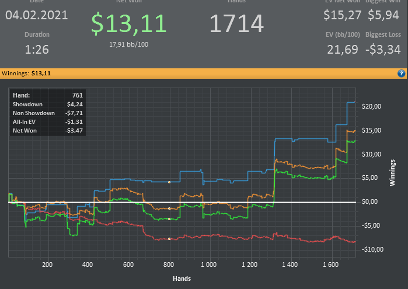408x289 pixels.
Task: Click the Net Won -$3,47 tooltip row
Action: click(48, 131)
